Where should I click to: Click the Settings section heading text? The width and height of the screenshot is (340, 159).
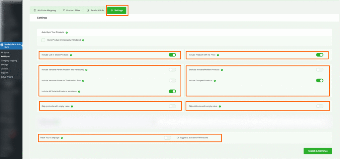point(42,18)
